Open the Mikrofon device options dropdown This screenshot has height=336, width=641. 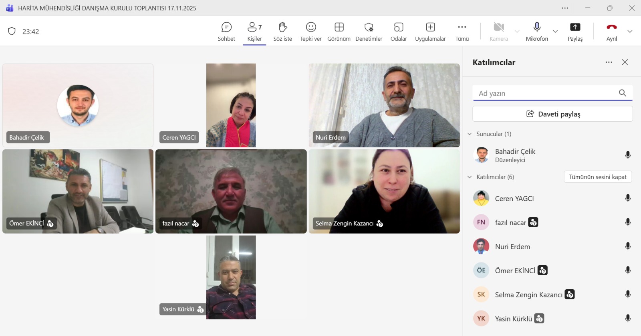tap(555, 31)
